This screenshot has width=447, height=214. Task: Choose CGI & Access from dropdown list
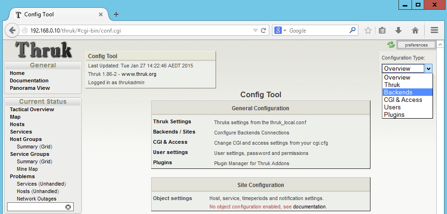407,100
